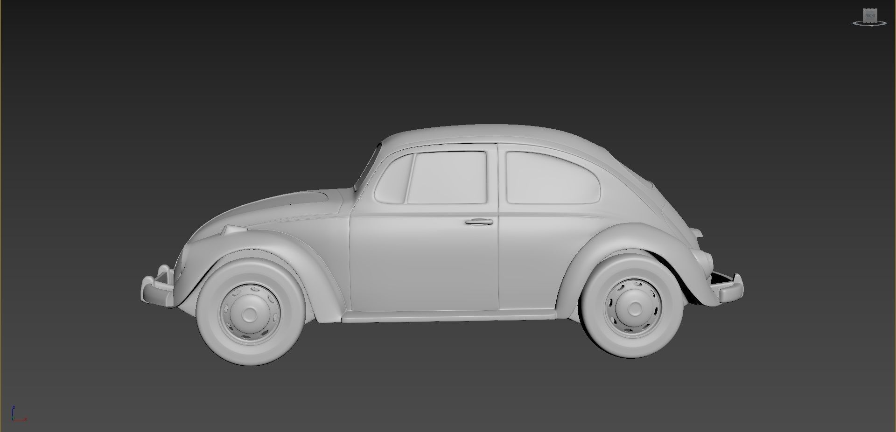Select the car's front wheel in viewport
Screen dimensions: 896x432
[x=250, y=311]
